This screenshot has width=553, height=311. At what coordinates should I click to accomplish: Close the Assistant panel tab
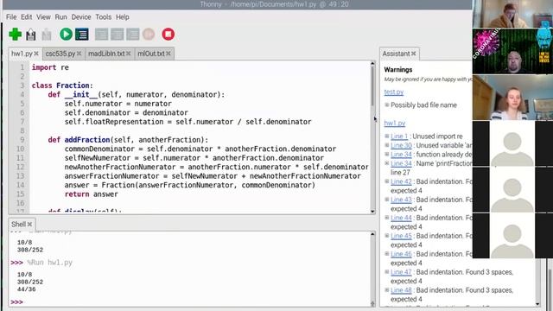click(414, 54)
